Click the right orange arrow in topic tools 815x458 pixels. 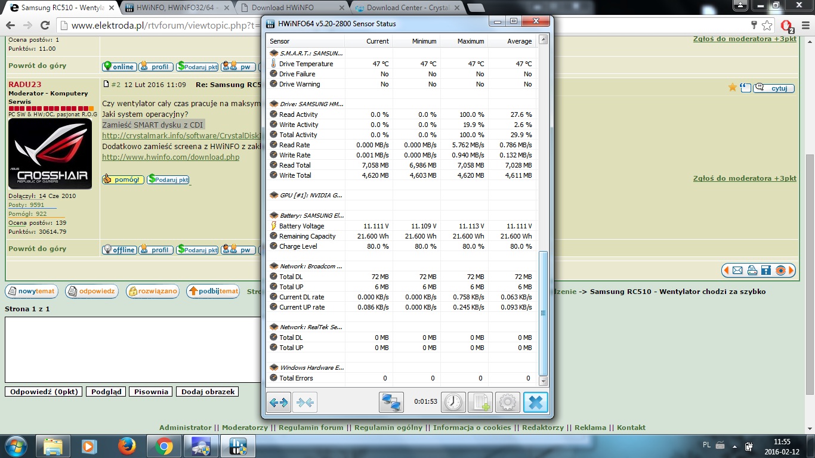coord(792,270)
